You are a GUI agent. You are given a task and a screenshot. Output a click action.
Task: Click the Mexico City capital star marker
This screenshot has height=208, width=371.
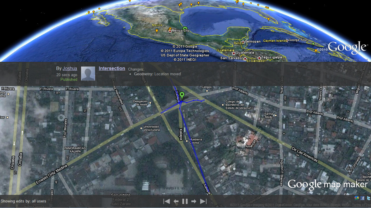(x=170, y=31)
